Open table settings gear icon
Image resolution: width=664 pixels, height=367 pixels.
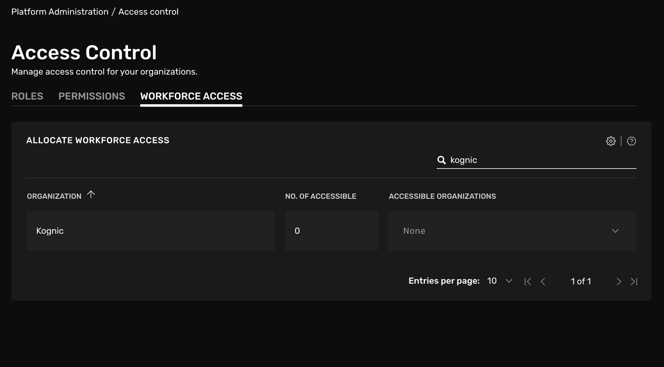(x=611, y=141)
